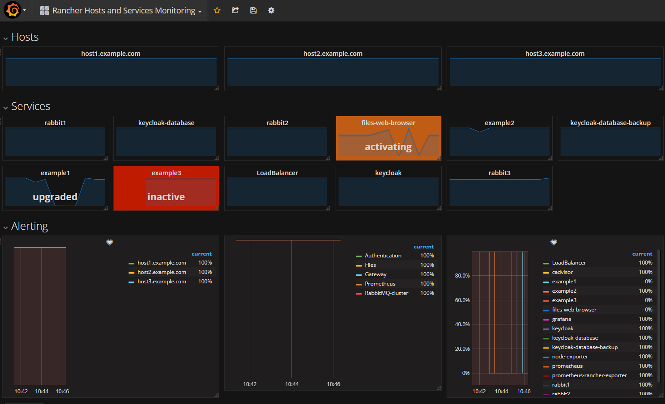Open the Grafana logo menu

13,10
